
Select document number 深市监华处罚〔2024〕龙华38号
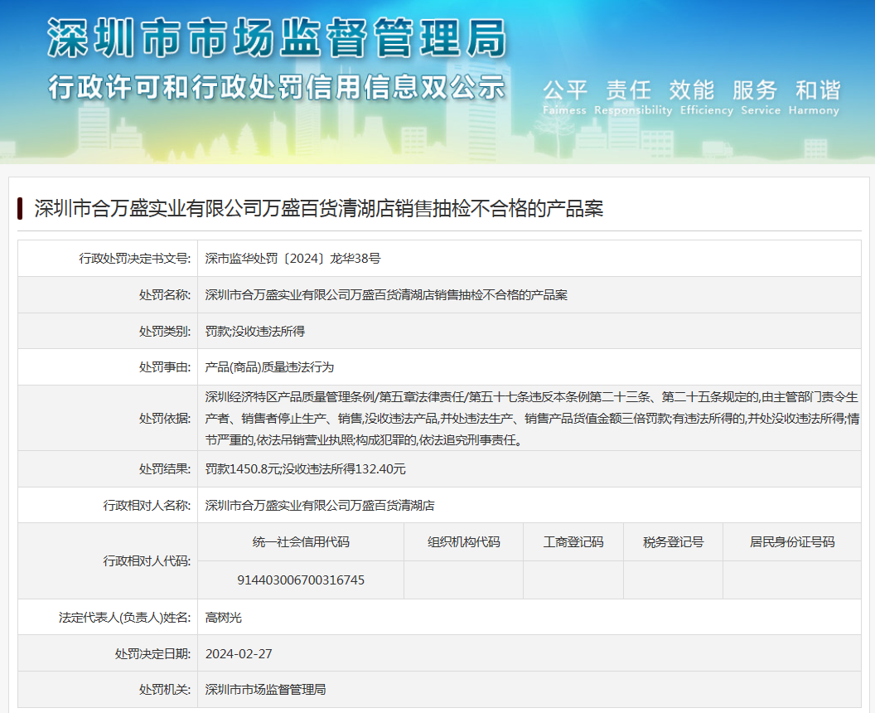click(293, 259)
